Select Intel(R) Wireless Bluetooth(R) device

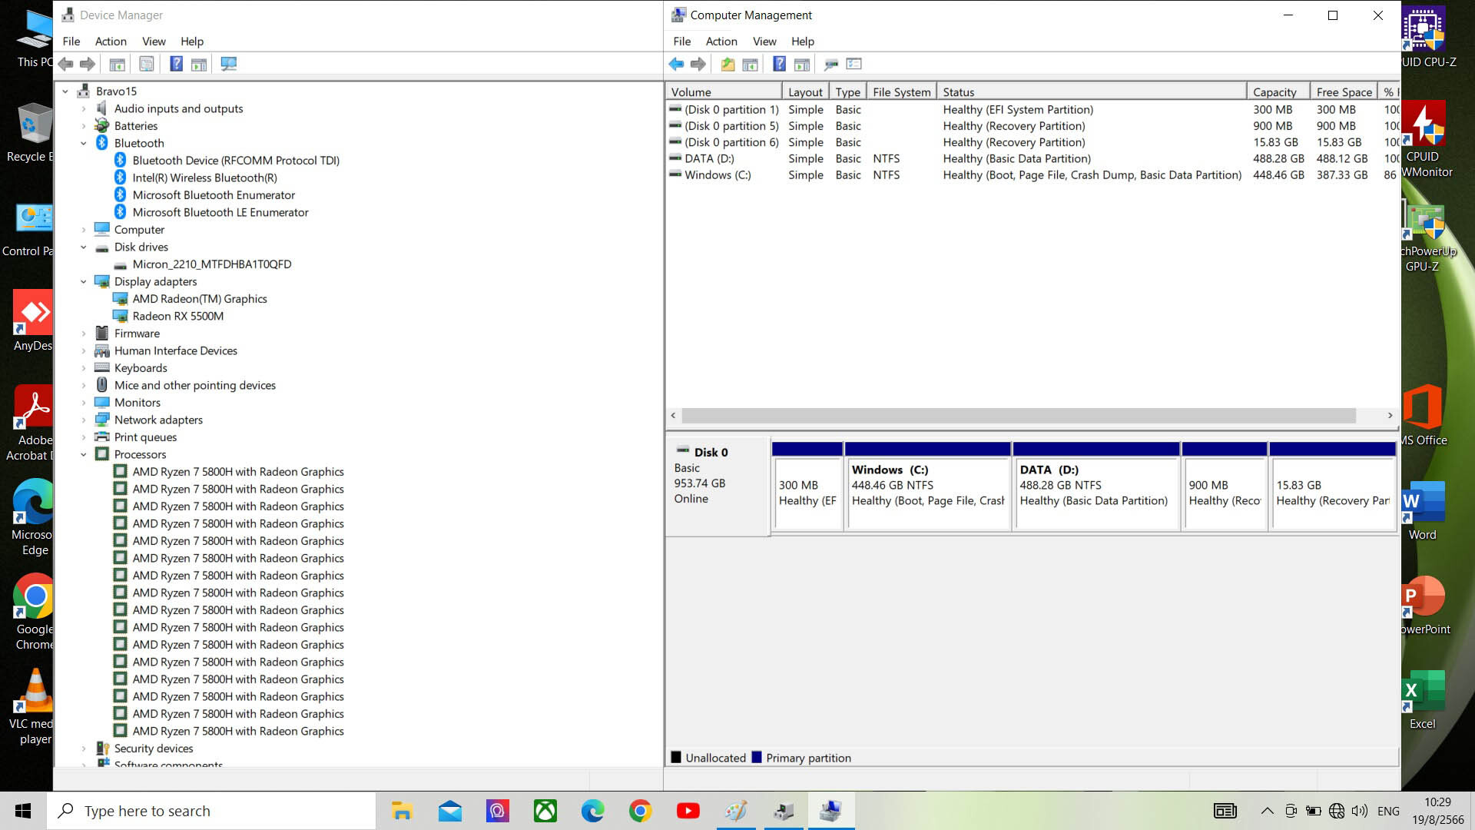[204, 178]
